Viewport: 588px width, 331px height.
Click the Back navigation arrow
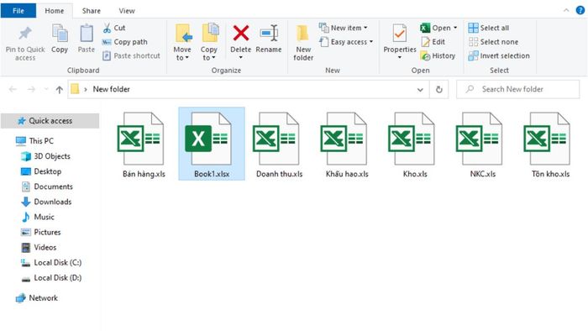click(x=13, y=89)
